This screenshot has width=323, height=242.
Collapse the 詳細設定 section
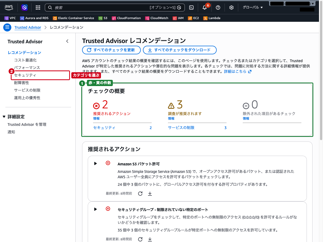4,117
